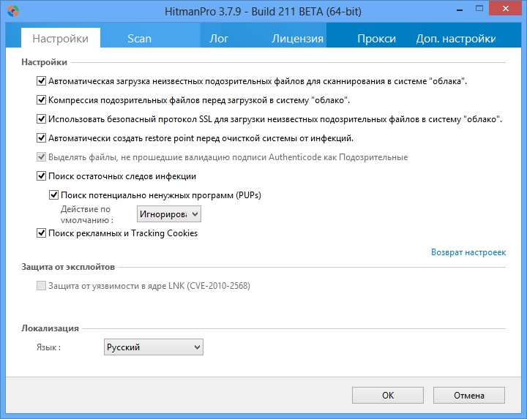Click the OK button
Viewport: 527px width, 419px height.
[388, 395]
